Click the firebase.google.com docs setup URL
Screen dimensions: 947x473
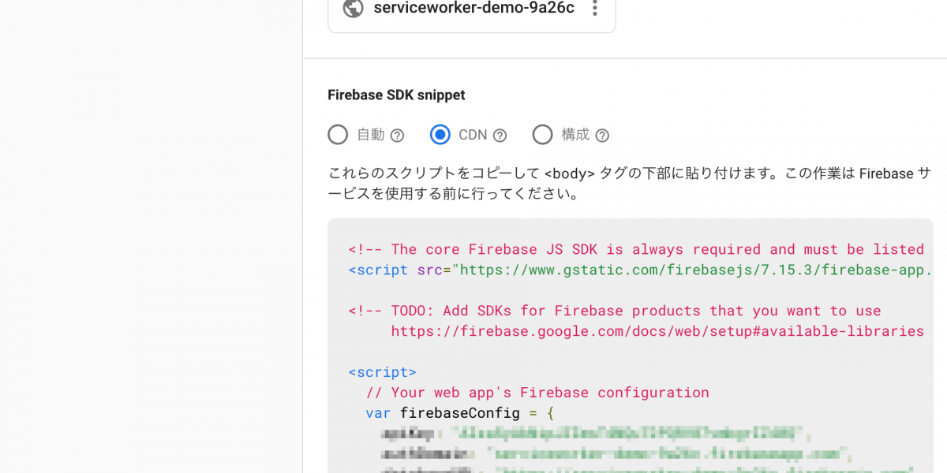click(657, 331)
